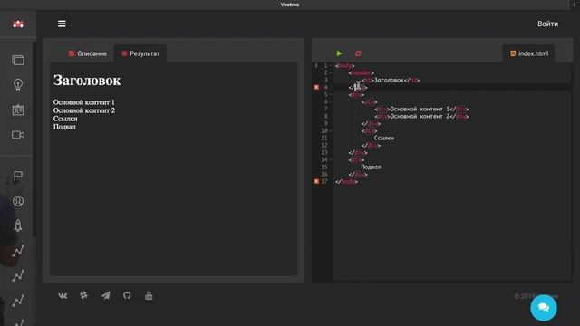Click 'Ссылки' in the result pane

click(x=65, y=119)
